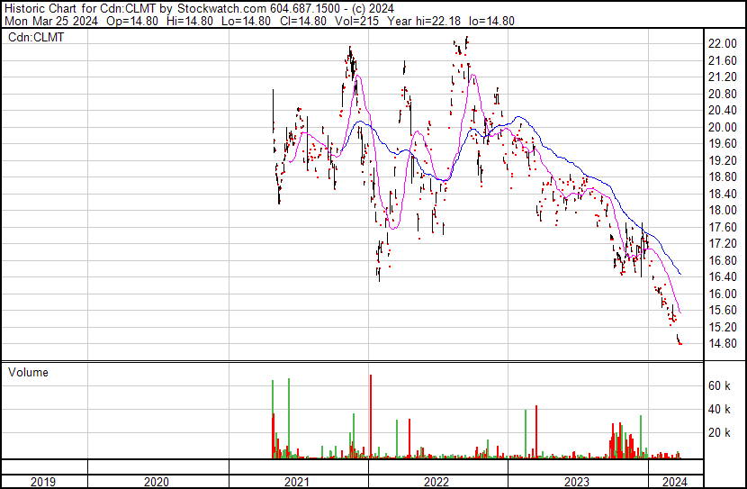
Task: Click the Volume panel label
Action: coord(28,372)
